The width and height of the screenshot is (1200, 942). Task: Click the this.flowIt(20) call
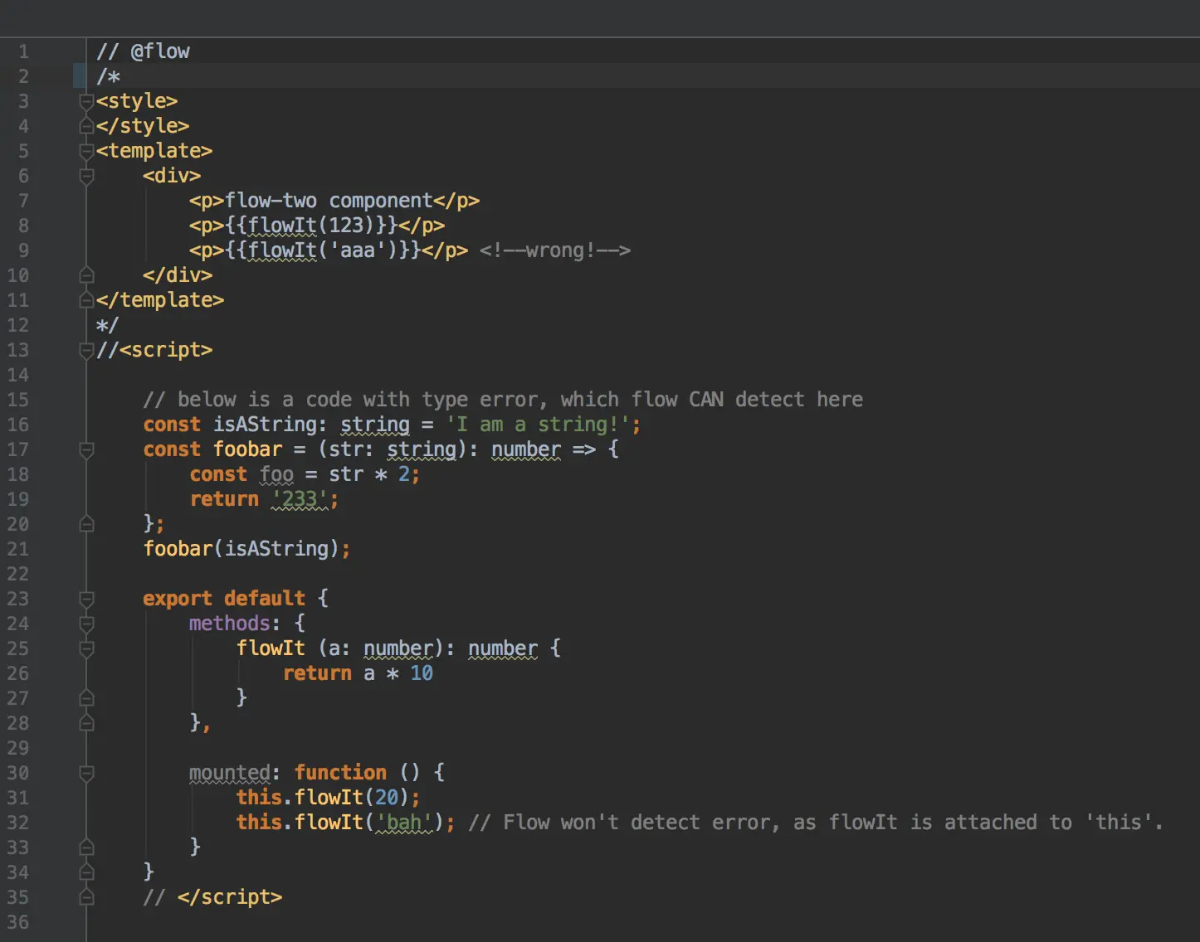pos(323,798)
